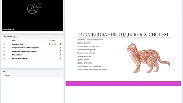Click the slide line Система пищеварения
The height and width of the screenshot is (103, 183).
point(86,49)
